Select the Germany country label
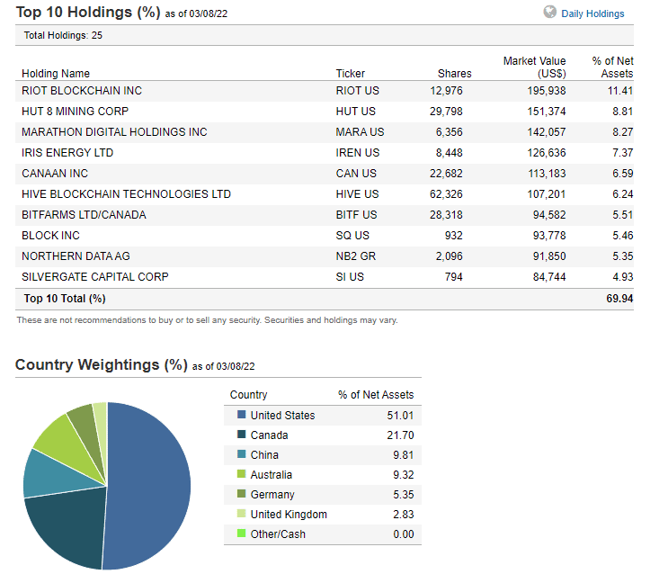 tap(272, 495)
